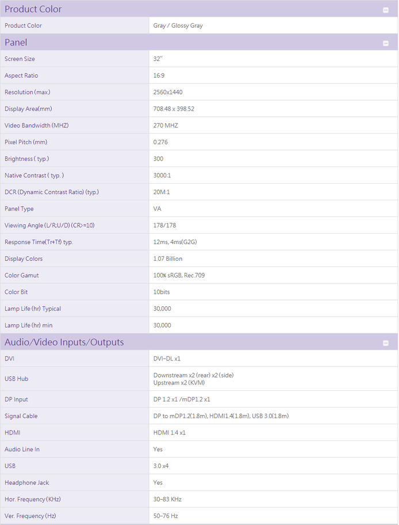The width and height of the screenshot is (399, 525).
Task: Select the 178/178 viewing angle value
Action: (164, 225)
